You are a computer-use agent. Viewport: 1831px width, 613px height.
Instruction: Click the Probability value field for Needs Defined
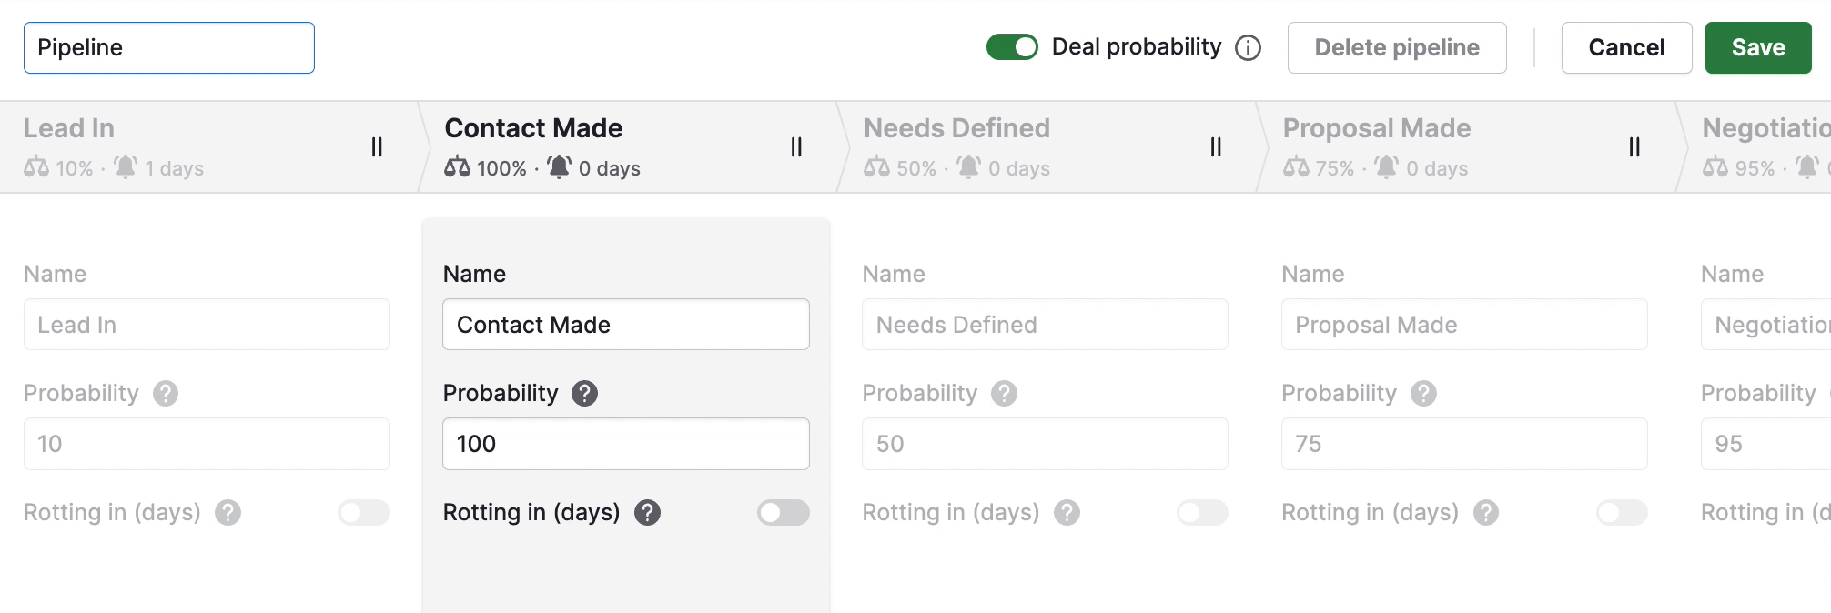(x=1045, y=444)
